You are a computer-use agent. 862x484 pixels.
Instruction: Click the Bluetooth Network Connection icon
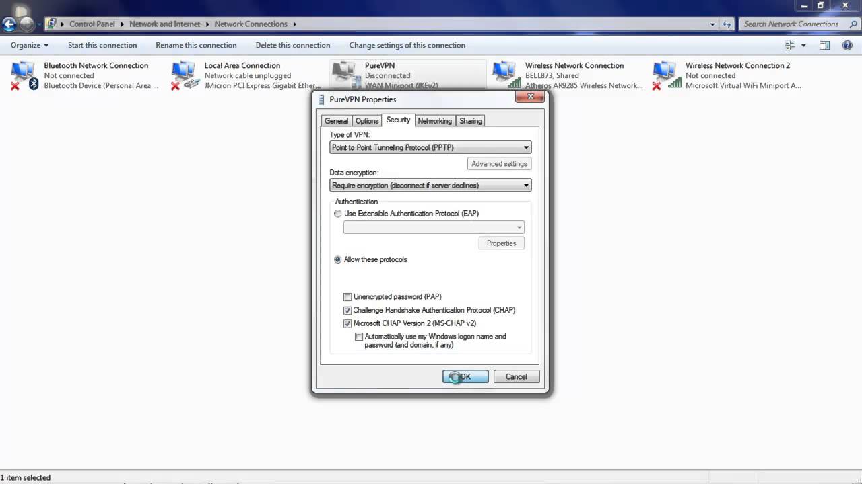point(24,75)
